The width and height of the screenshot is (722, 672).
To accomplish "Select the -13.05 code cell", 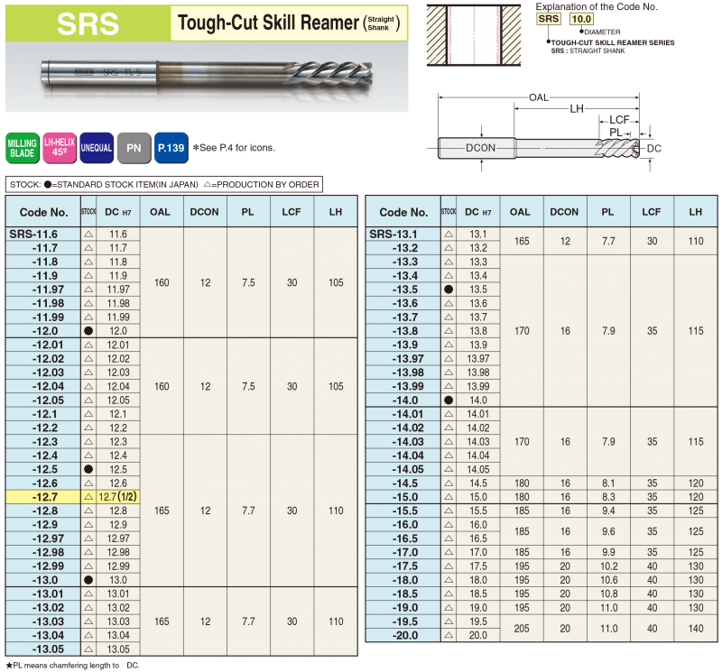I will [43, 649].
